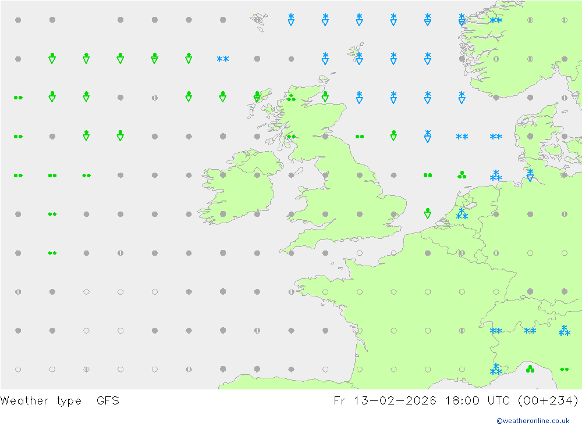Image resolution: width=582 pixels, height=426 pixels.
Task: Select the green double-dot symbol in the bottom-right corner
Action: click(x=564, y=369)
